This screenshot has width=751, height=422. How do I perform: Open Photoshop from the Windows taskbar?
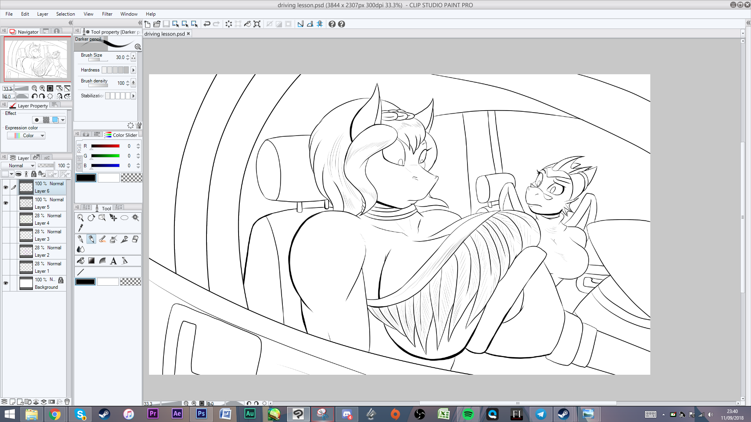pyautogui.click(x=201, y=414)
